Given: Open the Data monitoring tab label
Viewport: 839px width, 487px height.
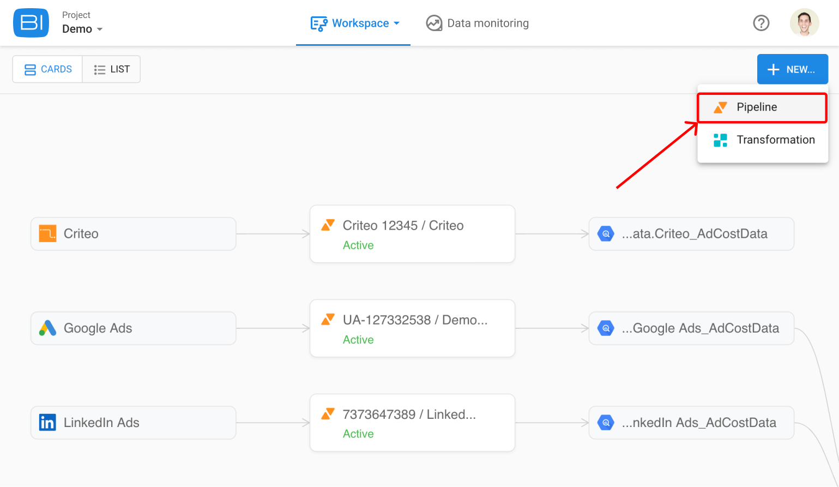Looking at the screenshot, I should point(488,23).
